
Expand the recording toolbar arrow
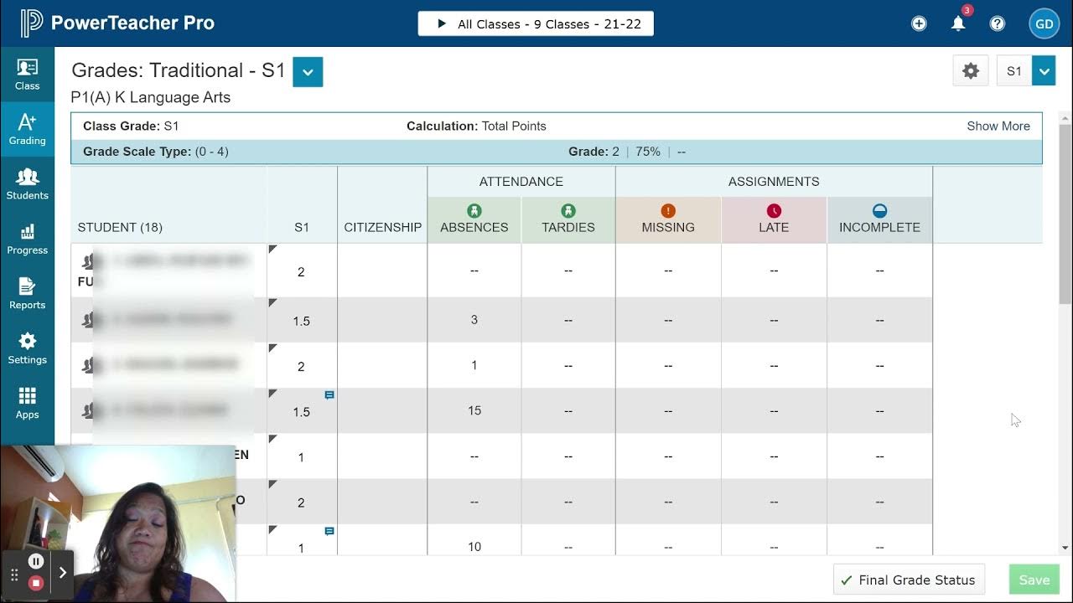point(63,573)
